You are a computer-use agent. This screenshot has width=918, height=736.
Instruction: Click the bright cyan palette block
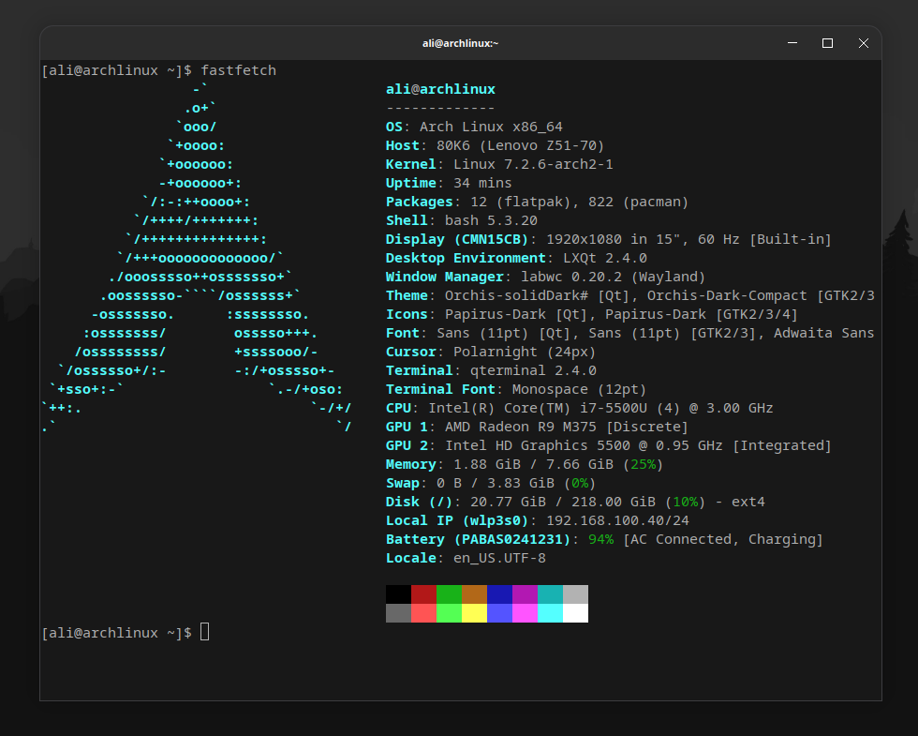tap(551, 613)
